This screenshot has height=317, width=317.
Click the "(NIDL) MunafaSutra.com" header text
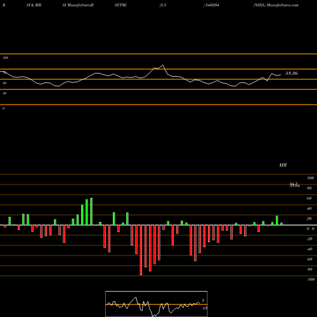[x=276, y=5]
